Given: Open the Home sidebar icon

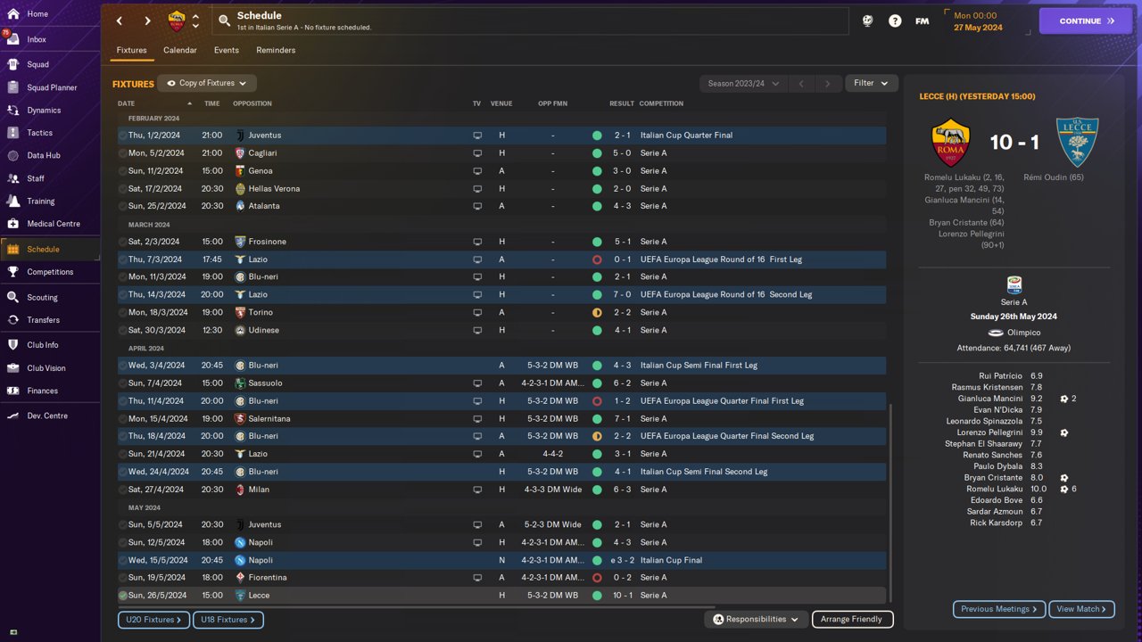Looking at the screenshot, I should [13, 14].
